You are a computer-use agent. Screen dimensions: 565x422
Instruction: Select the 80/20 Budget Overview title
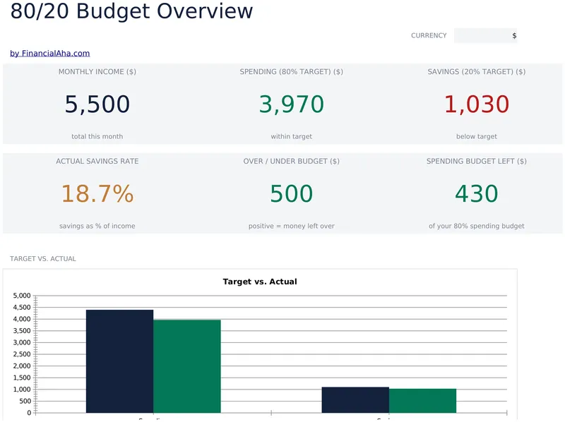(132, 11)
